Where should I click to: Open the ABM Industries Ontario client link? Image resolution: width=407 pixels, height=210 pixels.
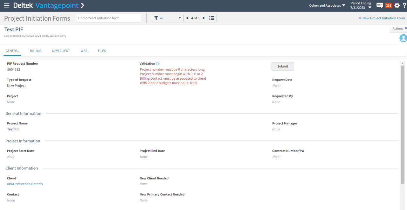[x=24, y=184]
